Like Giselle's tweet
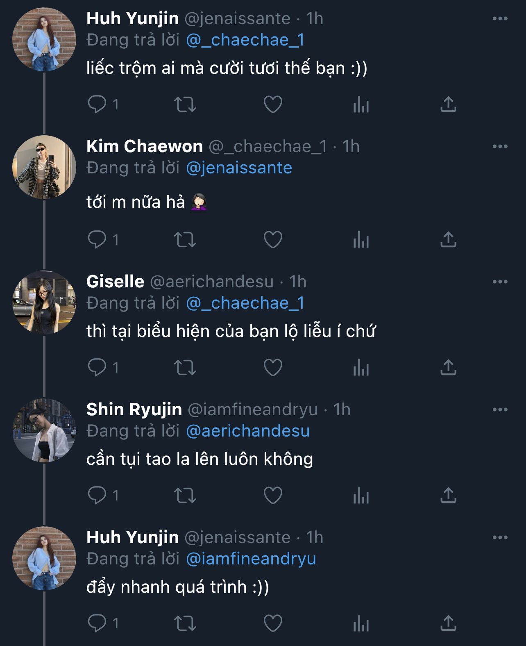Viewport: 526px width, 646px height. 273,367
